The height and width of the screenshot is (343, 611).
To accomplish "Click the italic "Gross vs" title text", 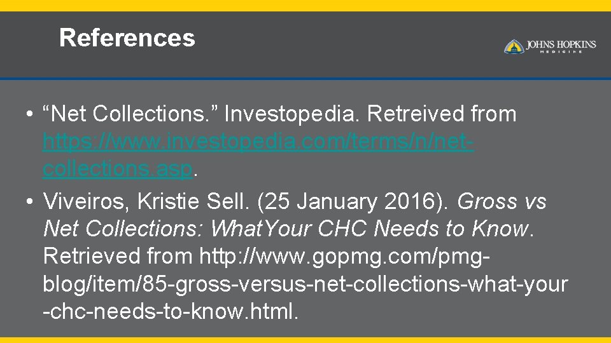I will point(502,202).
